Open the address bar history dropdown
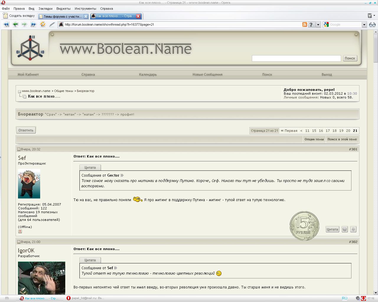This screenshot has width=378, height=302. (318, 25)
